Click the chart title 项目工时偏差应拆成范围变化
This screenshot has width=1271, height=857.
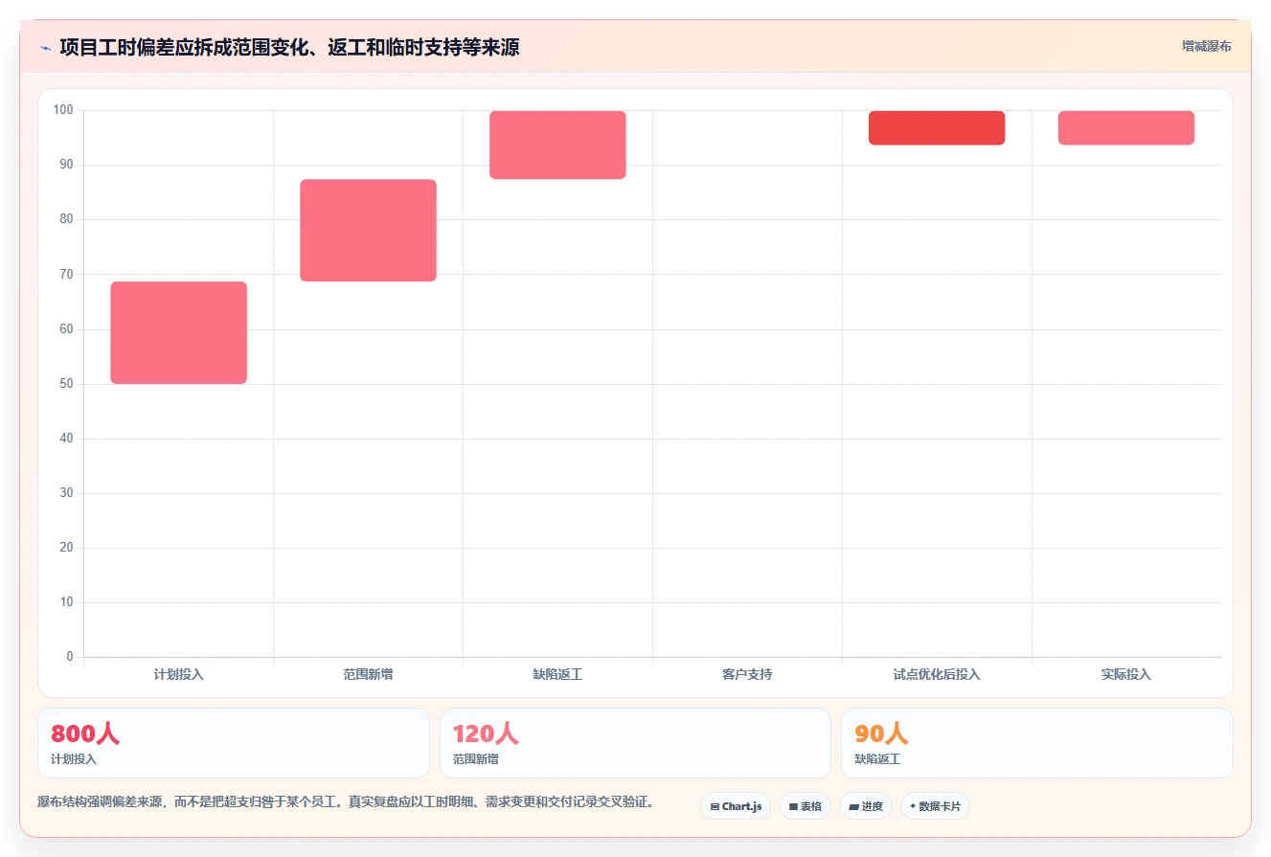click(289, 47)
